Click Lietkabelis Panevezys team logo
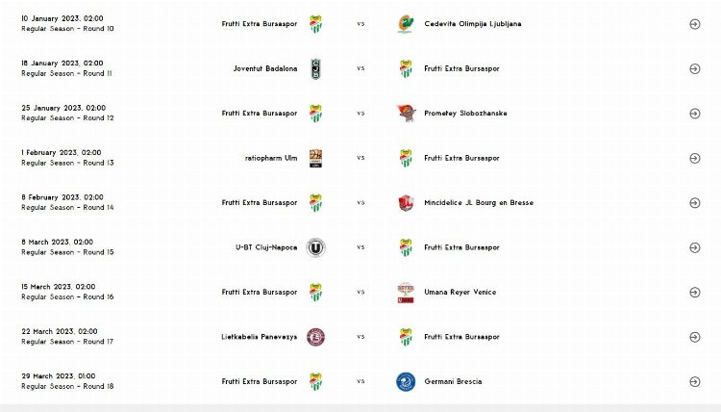 (x=315, y=337)
